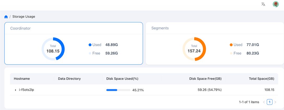This screenshot has height=110, width=284.
Task: Select the Segments card
Action: tap(214, 28)
